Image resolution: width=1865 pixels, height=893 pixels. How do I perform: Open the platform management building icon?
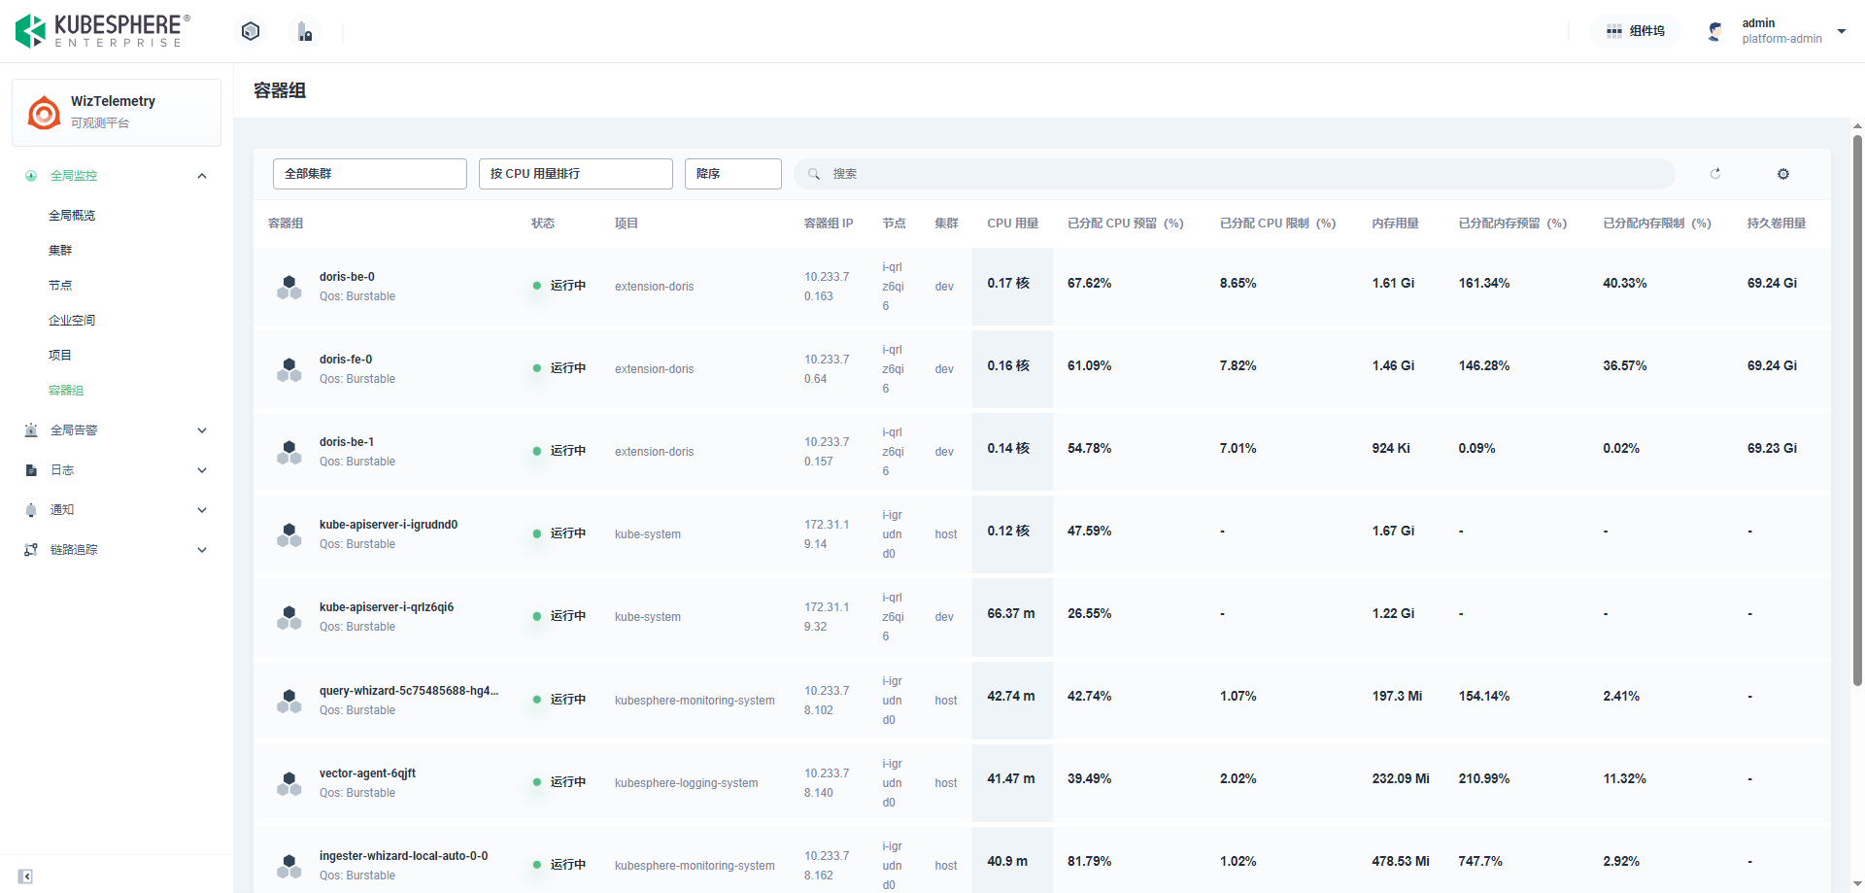305,32
